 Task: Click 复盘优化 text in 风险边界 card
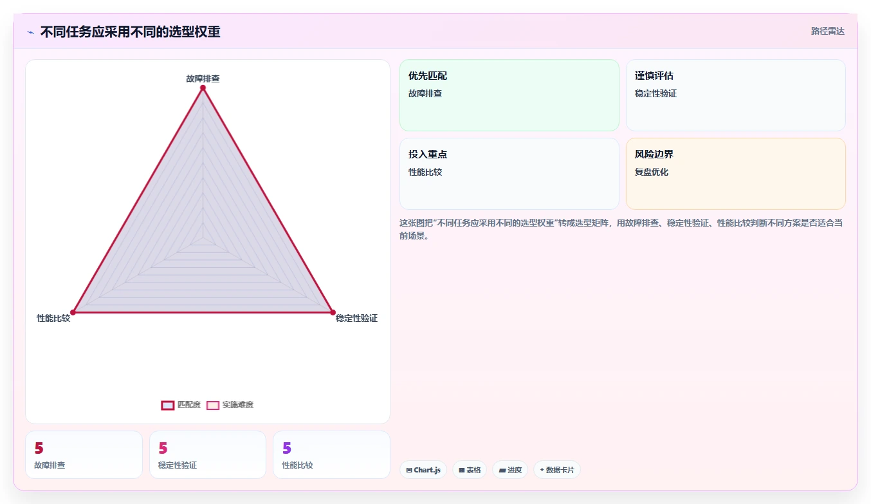coord(652,172)
